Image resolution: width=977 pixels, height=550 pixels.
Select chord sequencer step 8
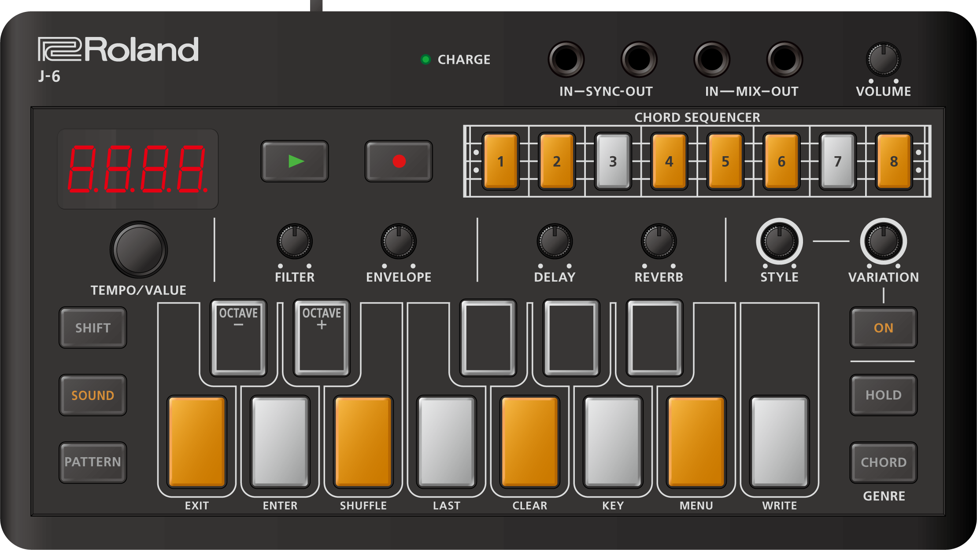[894, 161]
